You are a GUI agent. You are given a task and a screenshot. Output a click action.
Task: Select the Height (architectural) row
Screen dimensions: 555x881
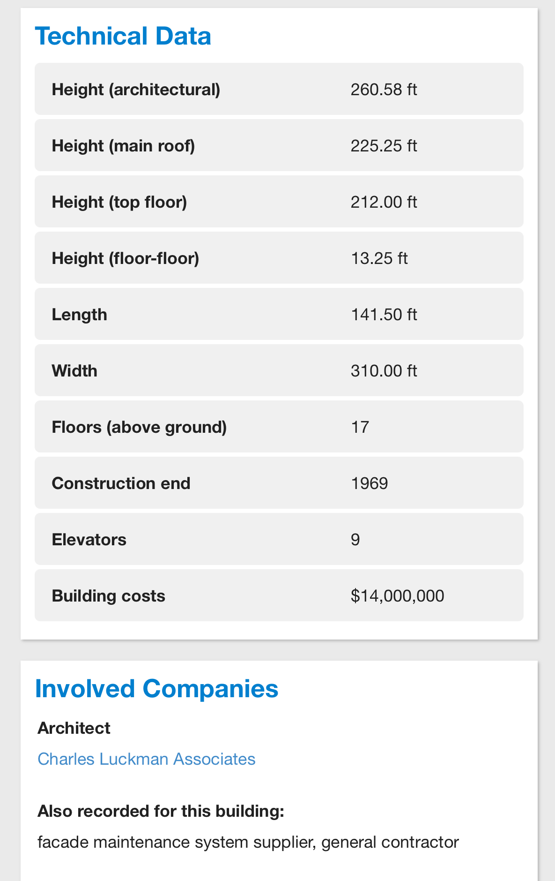pos(279,89)
